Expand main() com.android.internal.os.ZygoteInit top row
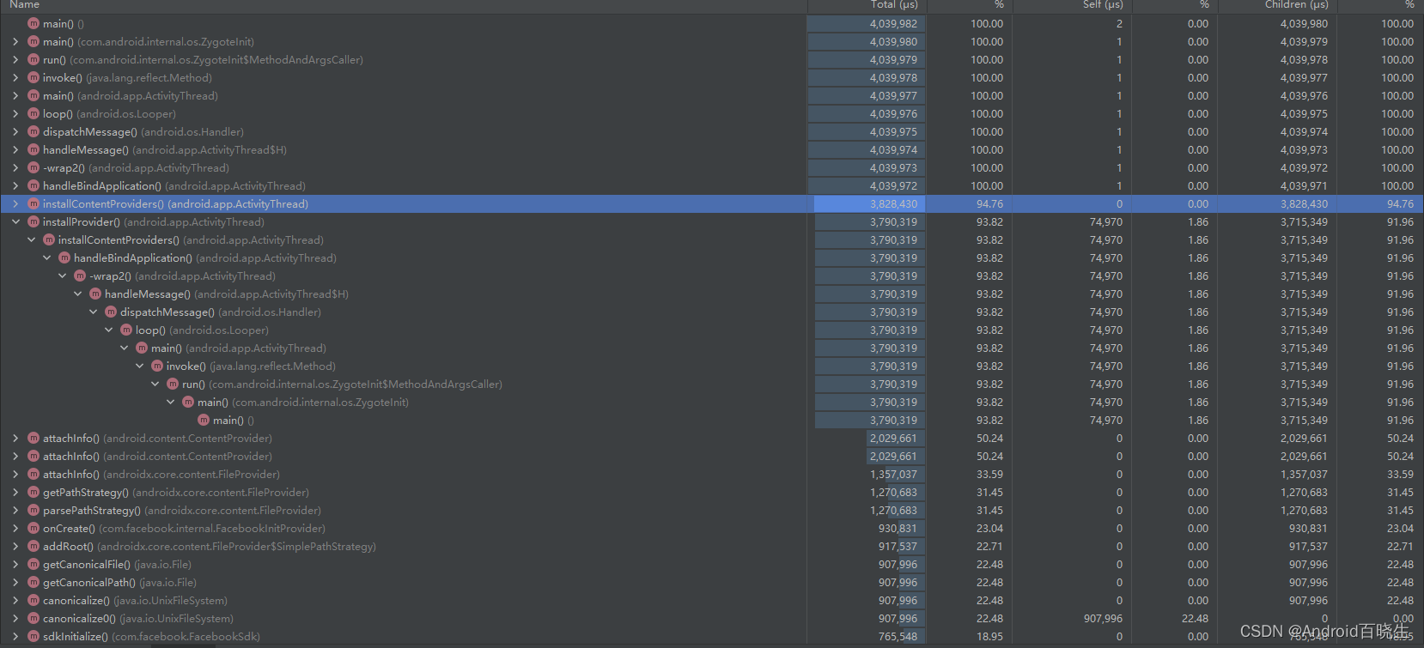1424x648 pixels. click(x=15, y=41)
